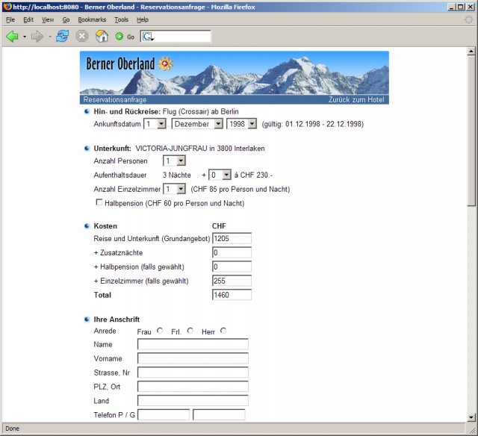
Task: Open the Anzahl Personen dropdown
Action: (x=174, y=161)
